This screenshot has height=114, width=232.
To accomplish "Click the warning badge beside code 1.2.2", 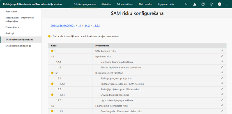I will coord(52,84).
